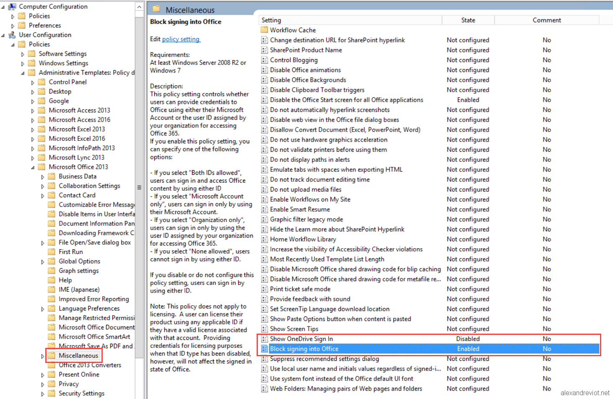Select the Contact Card tree folder

(77, 195)
